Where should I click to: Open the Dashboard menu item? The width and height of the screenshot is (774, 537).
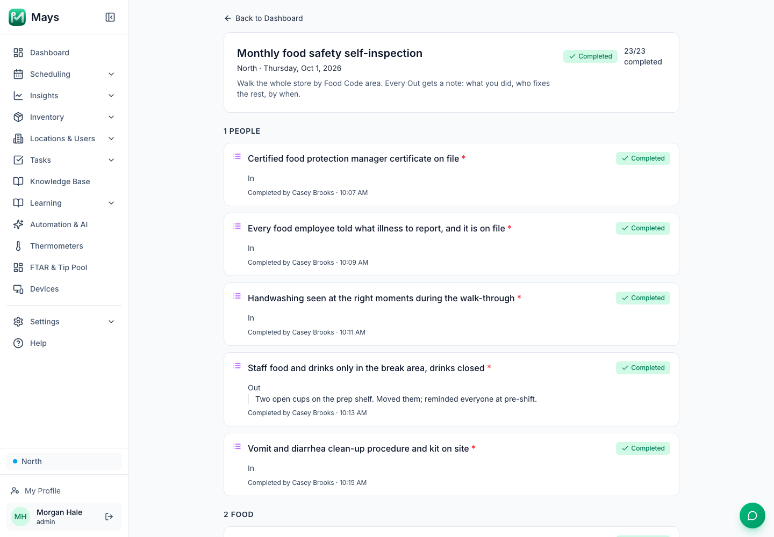click(64, 53)
